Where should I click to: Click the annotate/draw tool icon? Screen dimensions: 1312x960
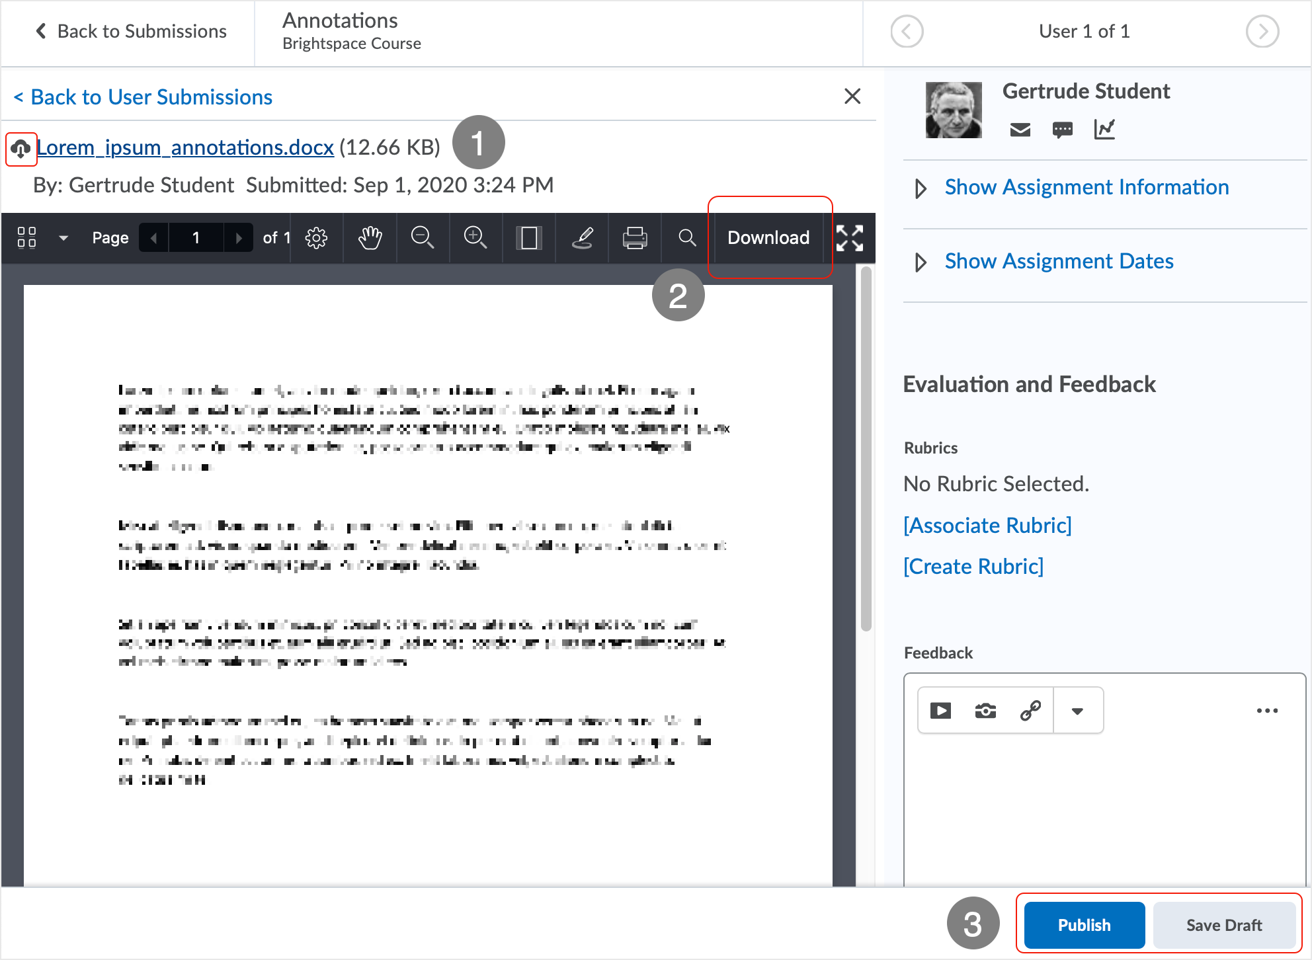point(581,237)
